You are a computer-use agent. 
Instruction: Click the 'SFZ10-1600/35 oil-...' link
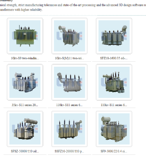pos(114,58)
